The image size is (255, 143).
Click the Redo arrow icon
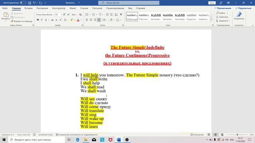click(41, 3)
